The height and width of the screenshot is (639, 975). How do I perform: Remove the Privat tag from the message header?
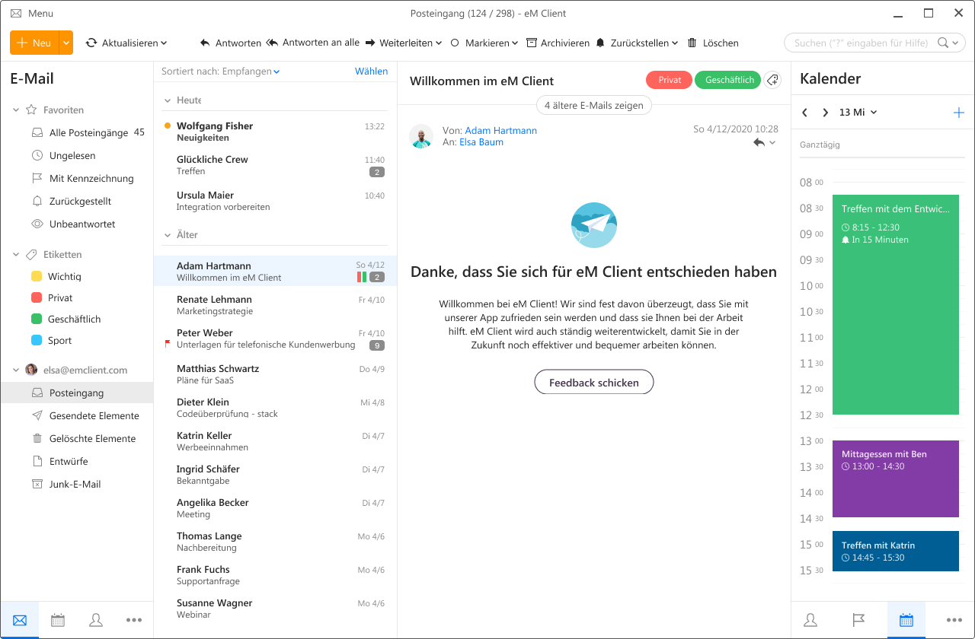pos(670,80)
